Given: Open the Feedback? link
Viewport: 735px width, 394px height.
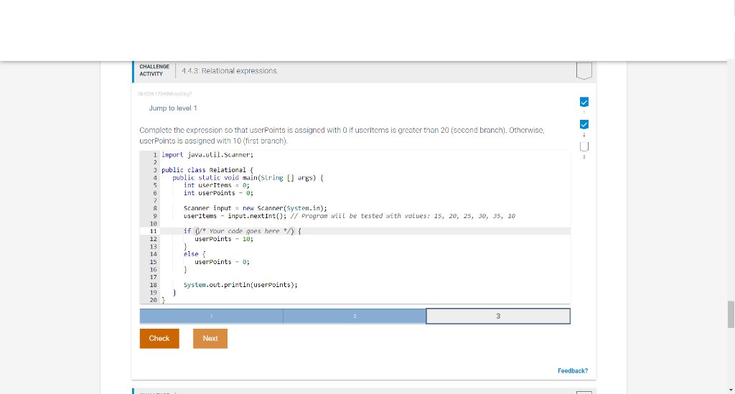Looking at the screenshot, I should coord(572,370).
